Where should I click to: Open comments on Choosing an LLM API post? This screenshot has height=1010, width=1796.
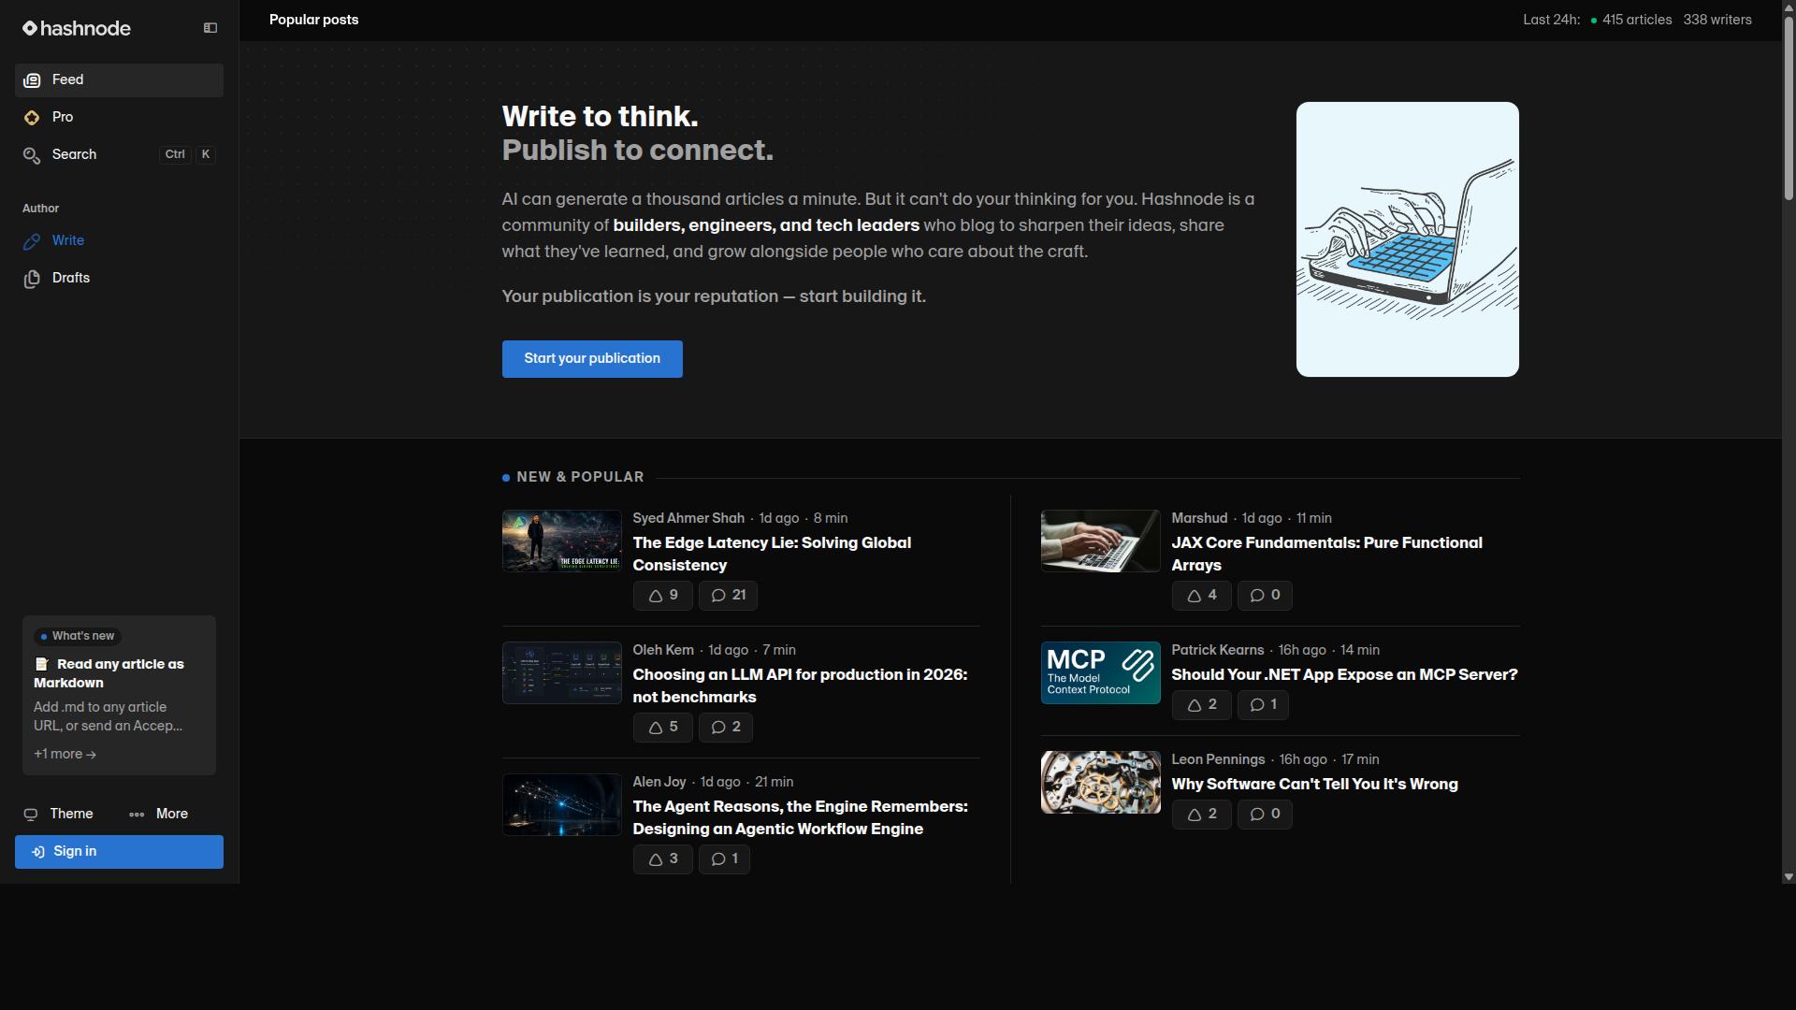725,728
